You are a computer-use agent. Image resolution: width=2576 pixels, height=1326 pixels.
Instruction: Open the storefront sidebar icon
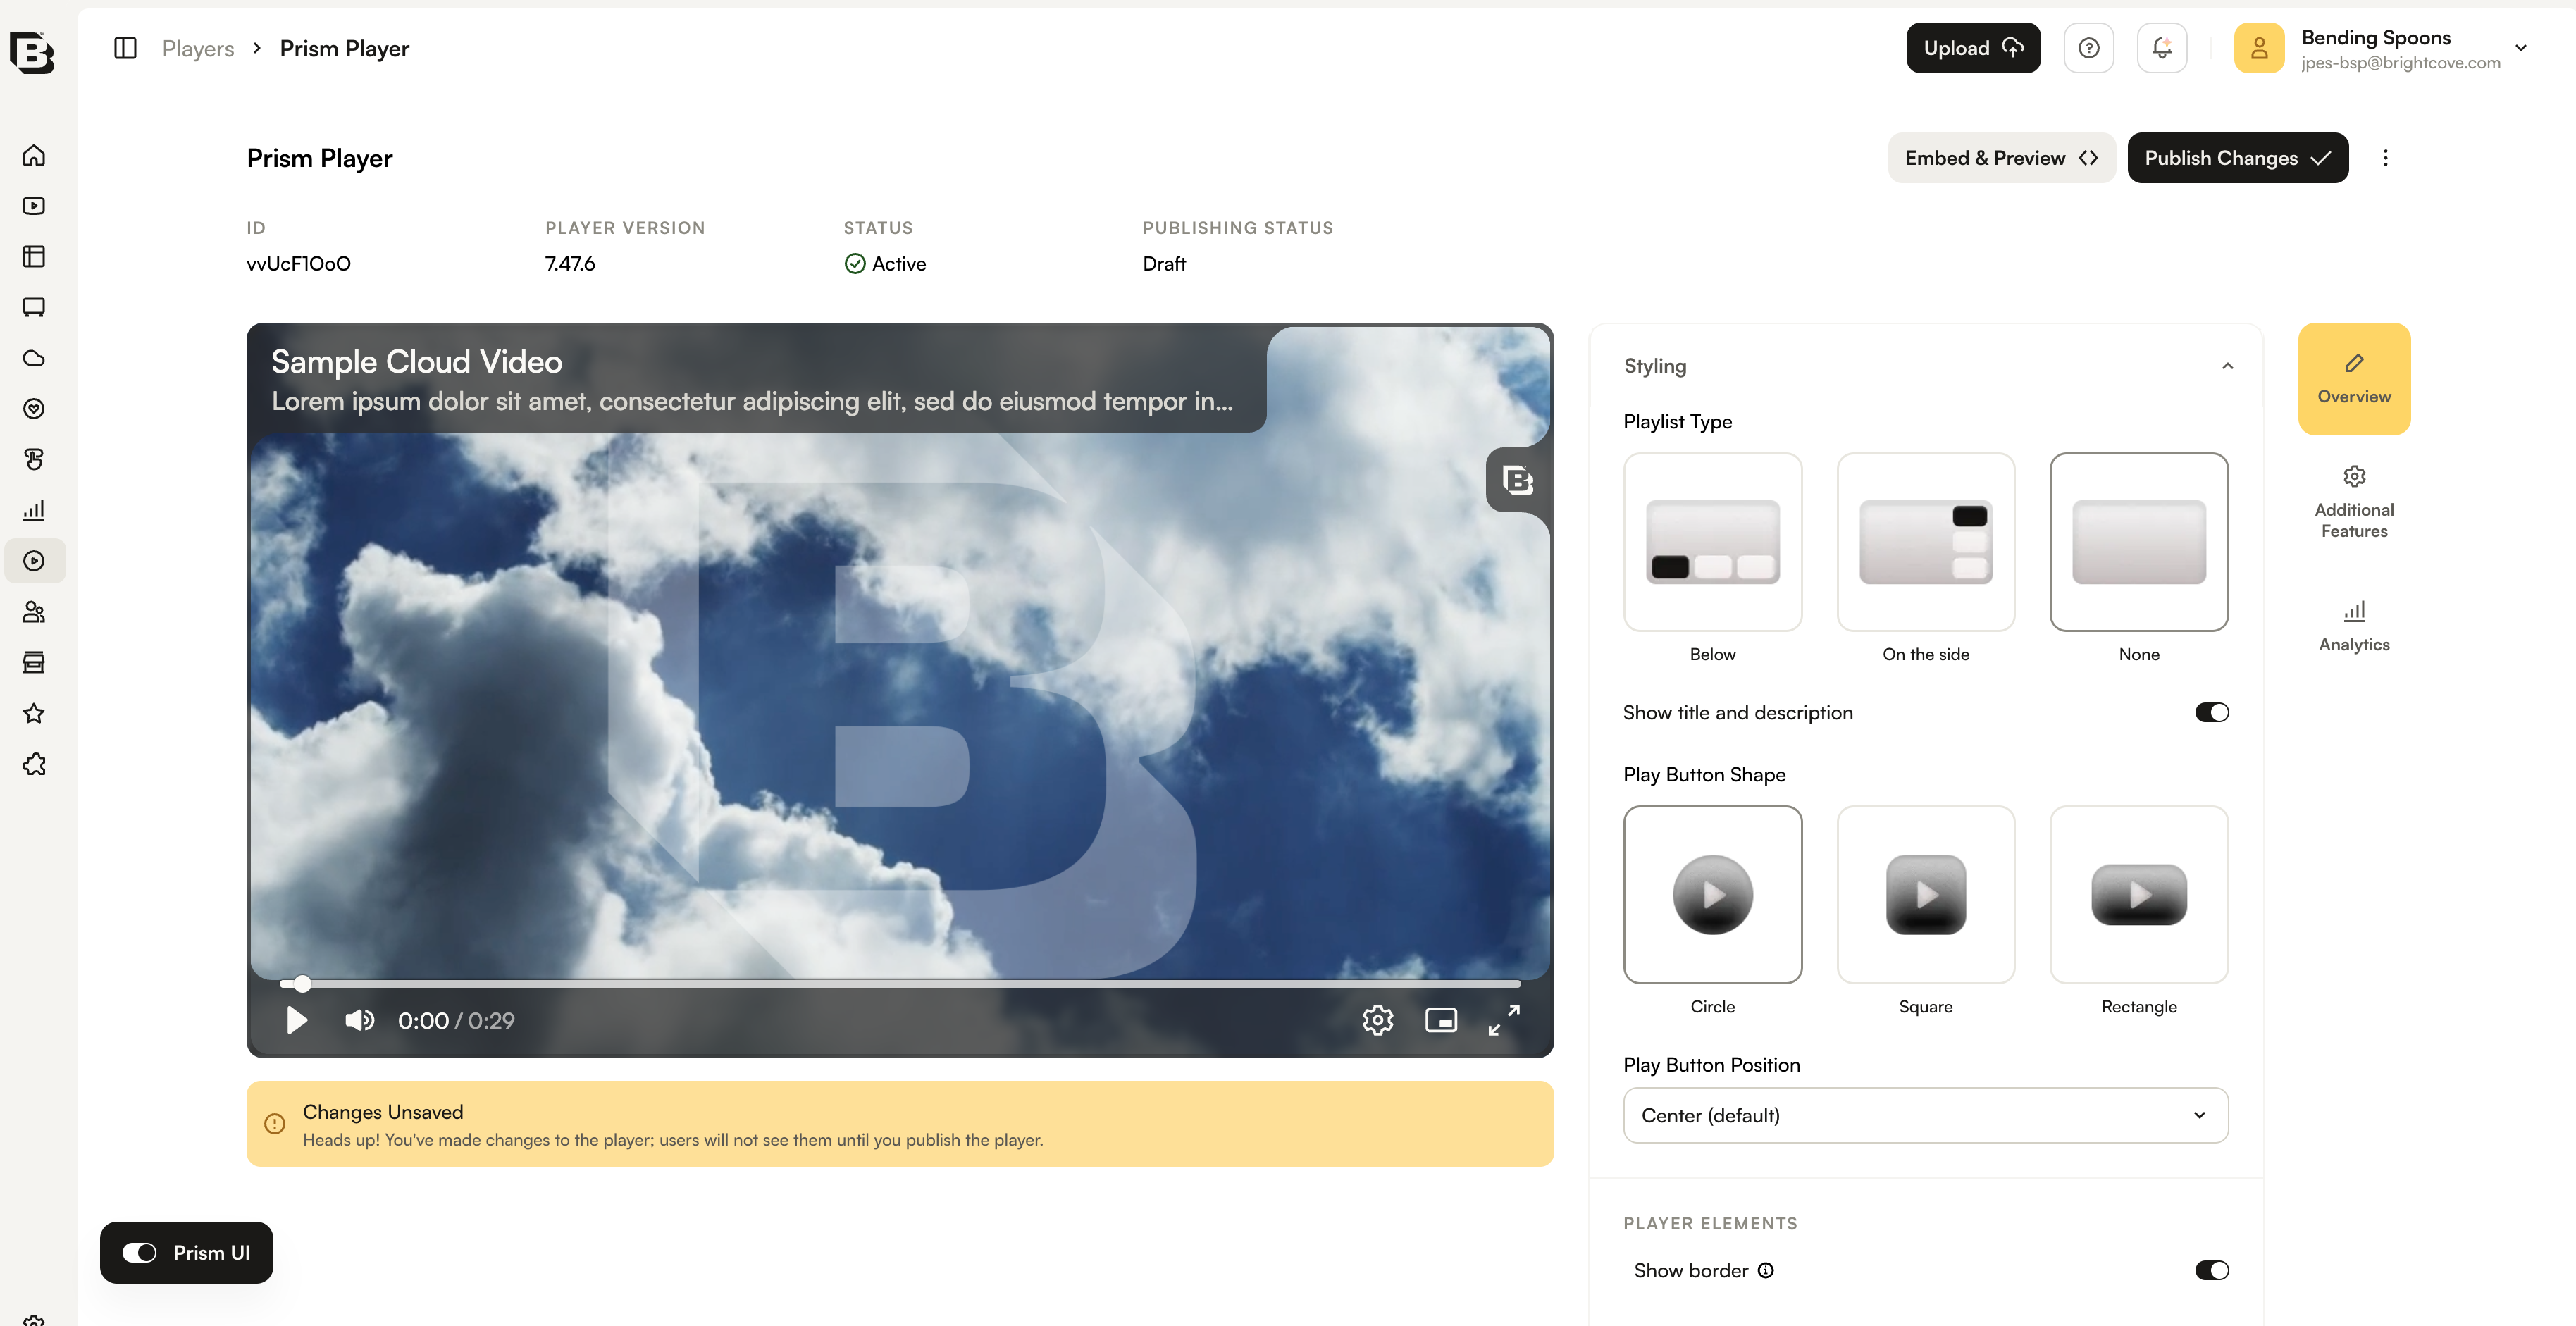34,662
